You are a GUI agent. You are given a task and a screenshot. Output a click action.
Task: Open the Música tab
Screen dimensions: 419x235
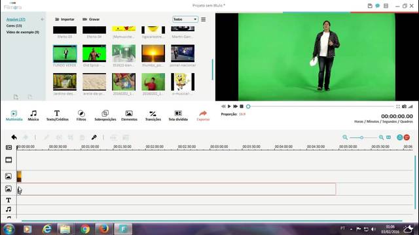(33, 116)
